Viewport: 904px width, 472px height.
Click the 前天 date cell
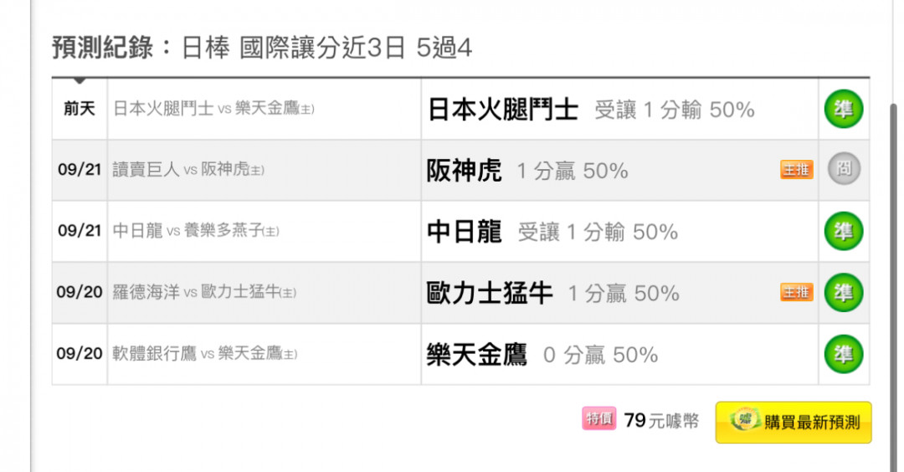80,108
